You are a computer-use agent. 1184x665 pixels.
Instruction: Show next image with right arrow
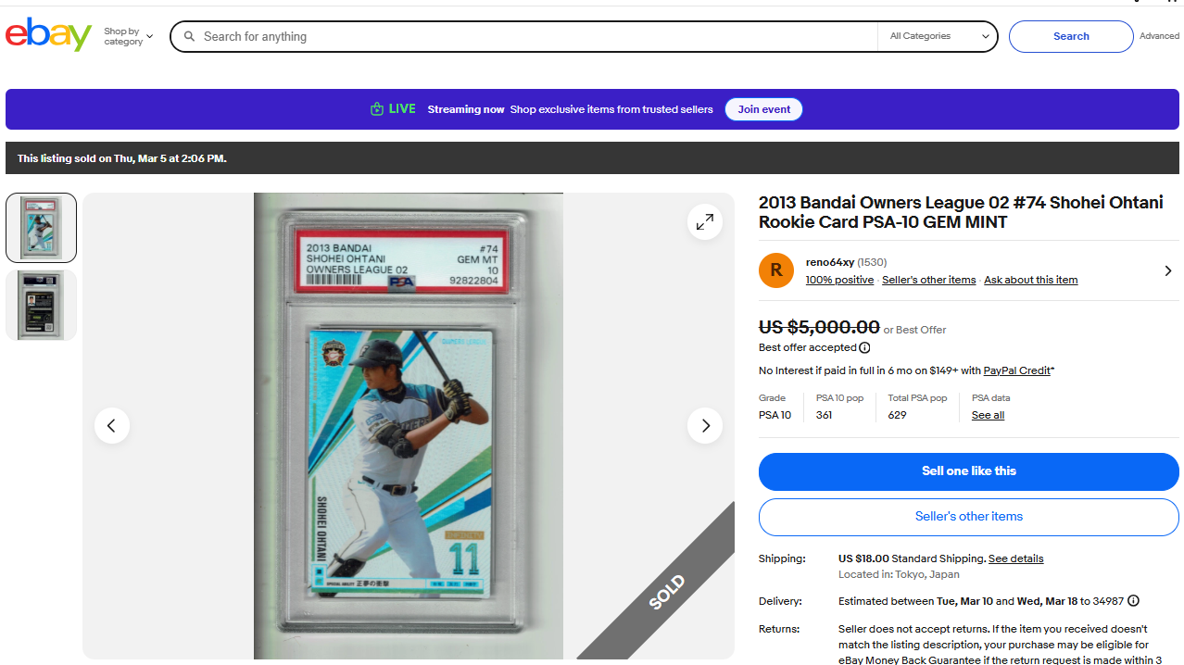(705, 426)
